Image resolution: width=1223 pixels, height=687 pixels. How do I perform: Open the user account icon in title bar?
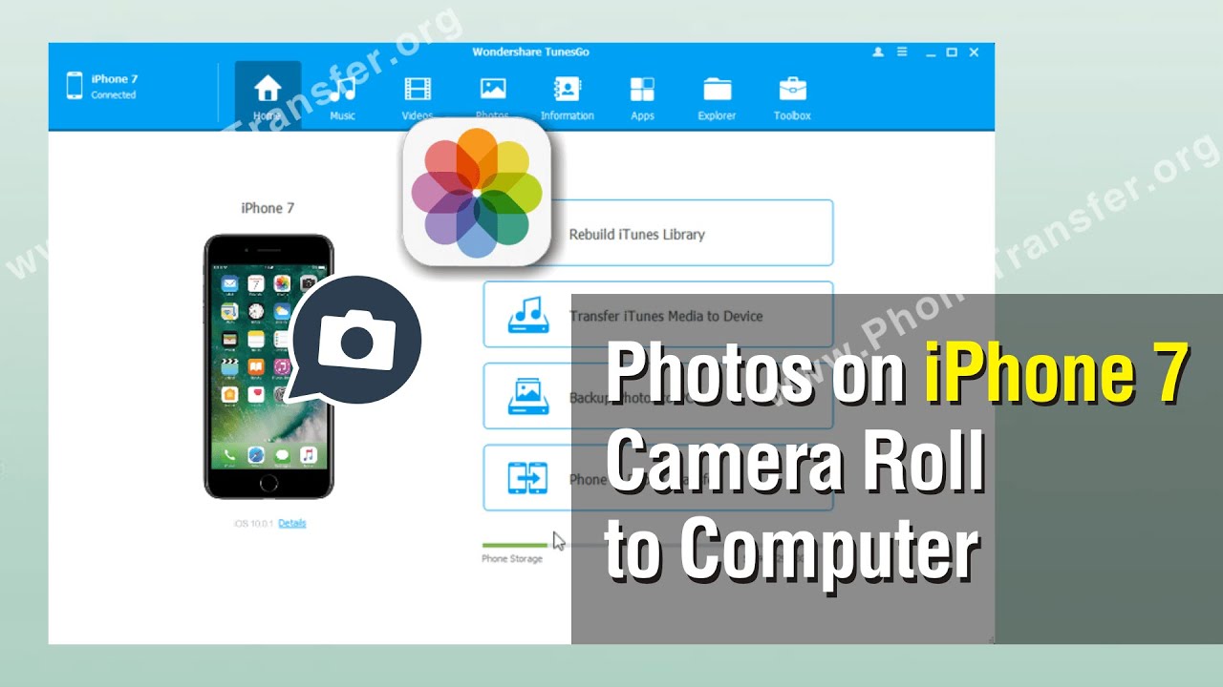tap(878, 52)
